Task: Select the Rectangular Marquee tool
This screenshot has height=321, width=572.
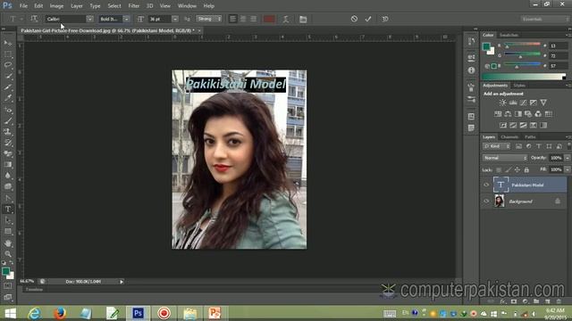Action: tap(8, 54)
